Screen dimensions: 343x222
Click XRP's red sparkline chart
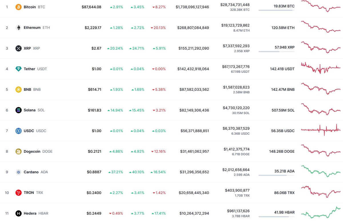point(321,48)
